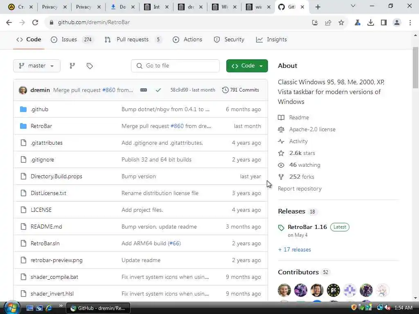Screen dimensions: 419x314
Task: Open the share page icon in the address bar
Action: point(328,23)
